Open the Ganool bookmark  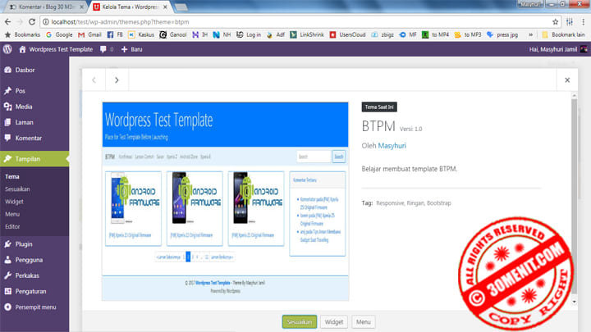tap(173, 34)
